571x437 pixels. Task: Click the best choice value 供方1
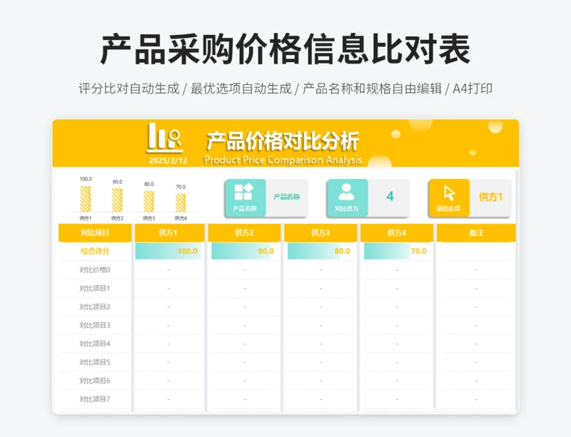490,197
